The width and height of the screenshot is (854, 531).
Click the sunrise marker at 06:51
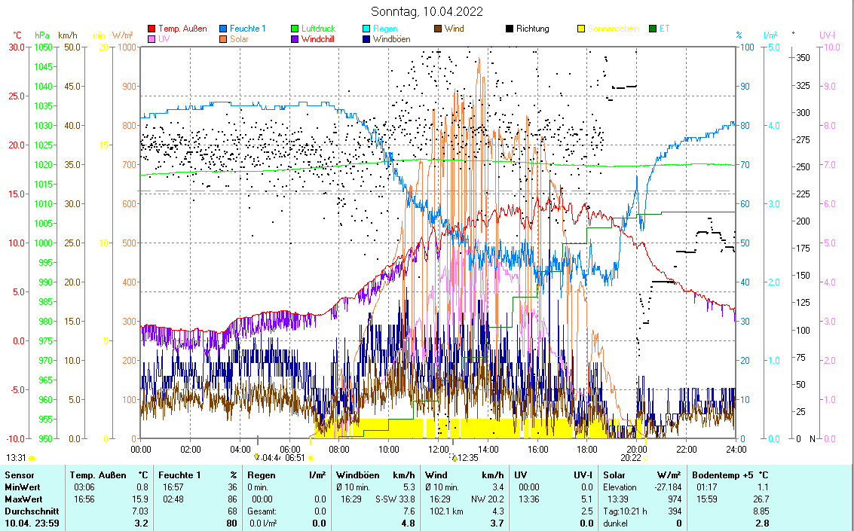(x=311, y=457)
